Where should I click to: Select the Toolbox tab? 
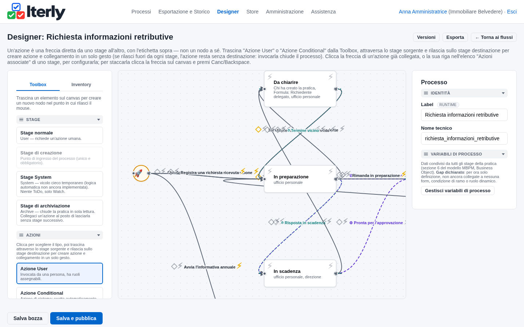pyautogui.click(x=38, y=85)
